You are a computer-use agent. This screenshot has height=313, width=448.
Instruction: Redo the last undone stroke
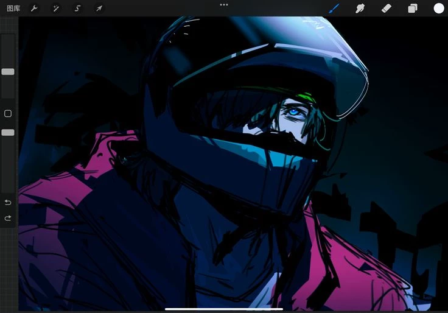click(8, 218)
